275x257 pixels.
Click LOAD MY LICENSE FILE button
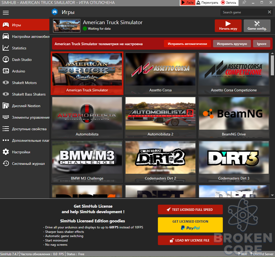[190, 240]
